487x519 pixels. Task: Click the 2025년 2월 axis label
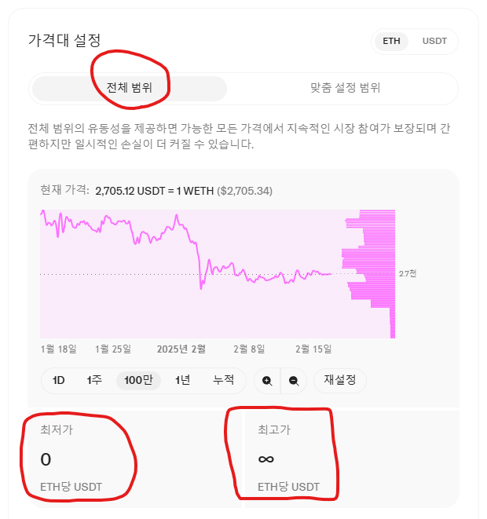[181, 349]
